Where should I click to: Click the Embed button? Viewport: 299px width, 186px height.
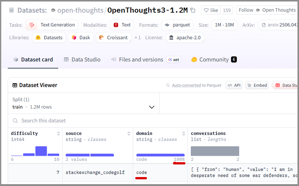(257, 85)
